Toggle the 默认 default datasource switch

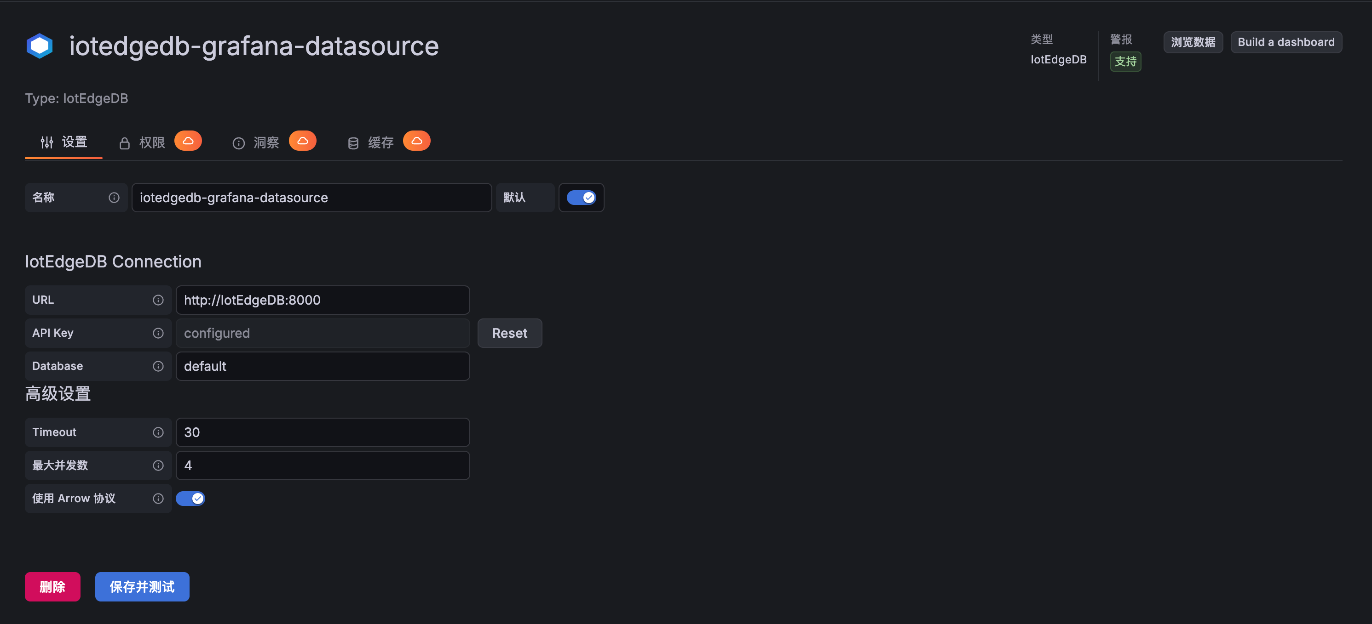pos(581,198)
